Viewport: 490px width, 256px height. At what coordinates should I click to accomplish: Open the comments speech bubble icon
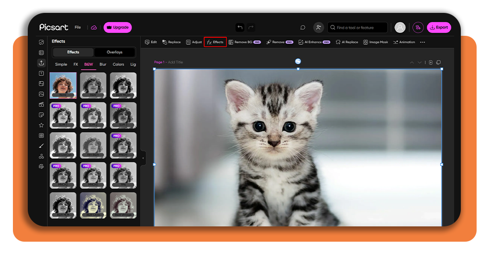(x=302, y=27)
